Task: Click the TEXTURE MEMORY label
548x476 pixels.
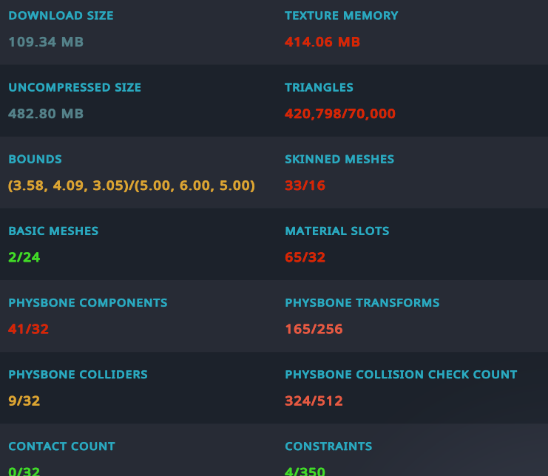Action: pos(342,16)
